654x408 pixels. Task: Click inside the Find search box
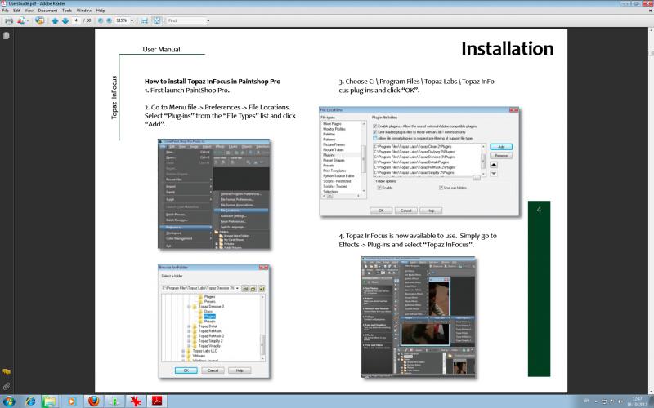pyautogui.click(x=186, y=20)
